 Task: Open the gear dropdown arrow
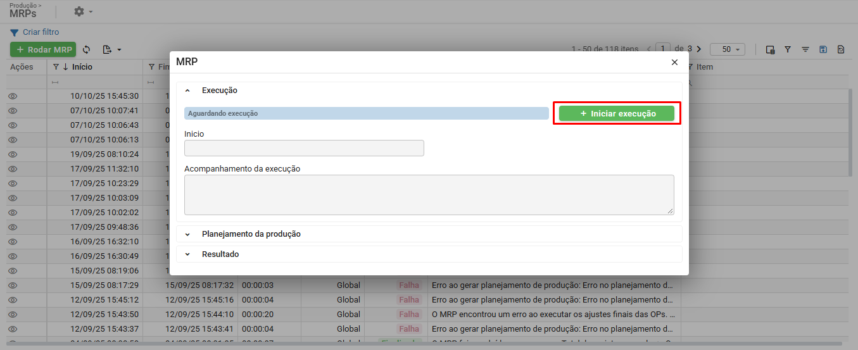pos(91,11)
